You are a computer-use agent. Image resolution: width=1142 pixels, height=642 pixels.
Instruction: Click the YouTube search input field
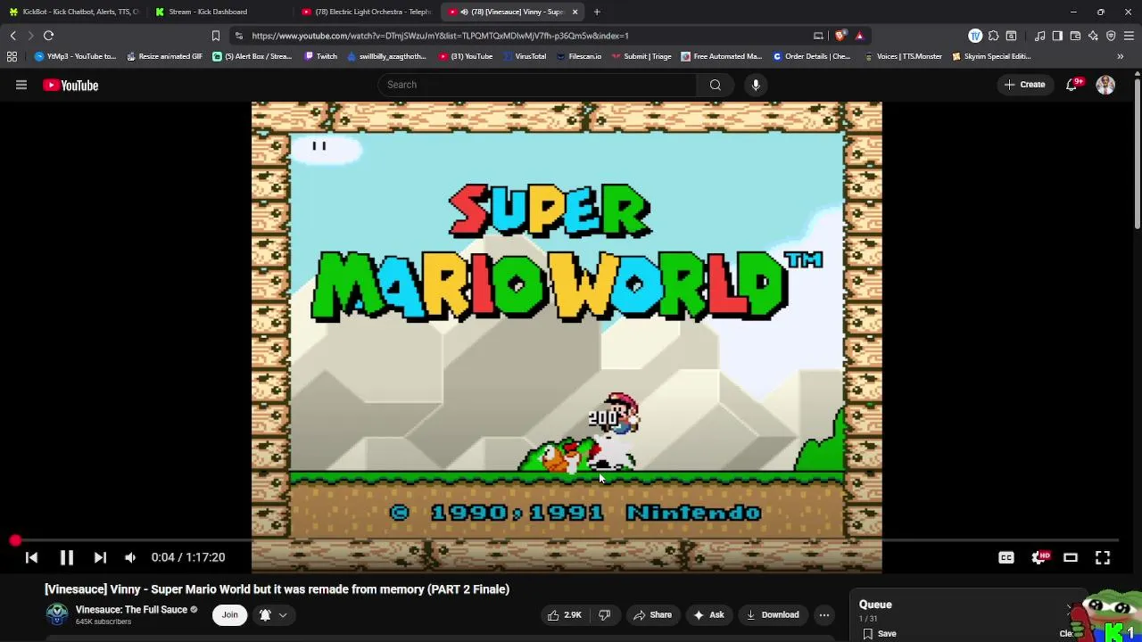pyautogui.click(x=538, y=85)
